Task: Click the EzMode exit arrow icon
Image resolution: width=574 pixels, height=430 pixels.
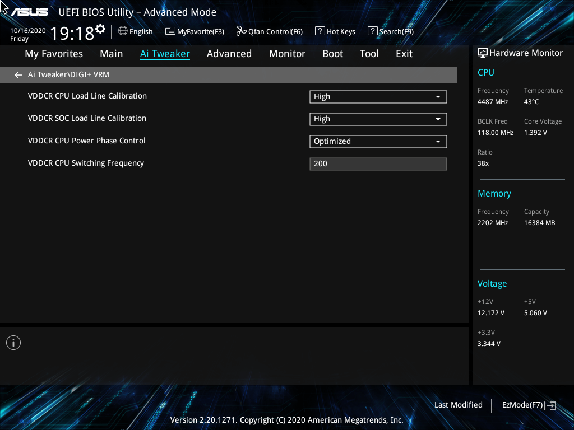Action: click(x=550, y=405)
